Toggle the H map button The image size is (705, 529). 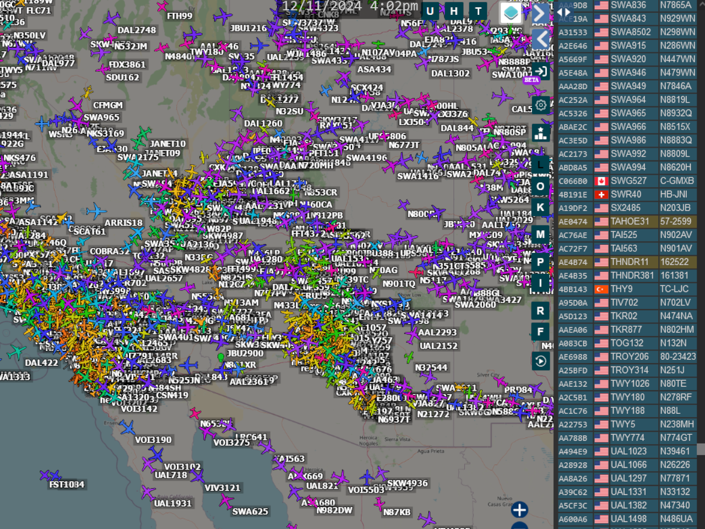coord(454,11)
